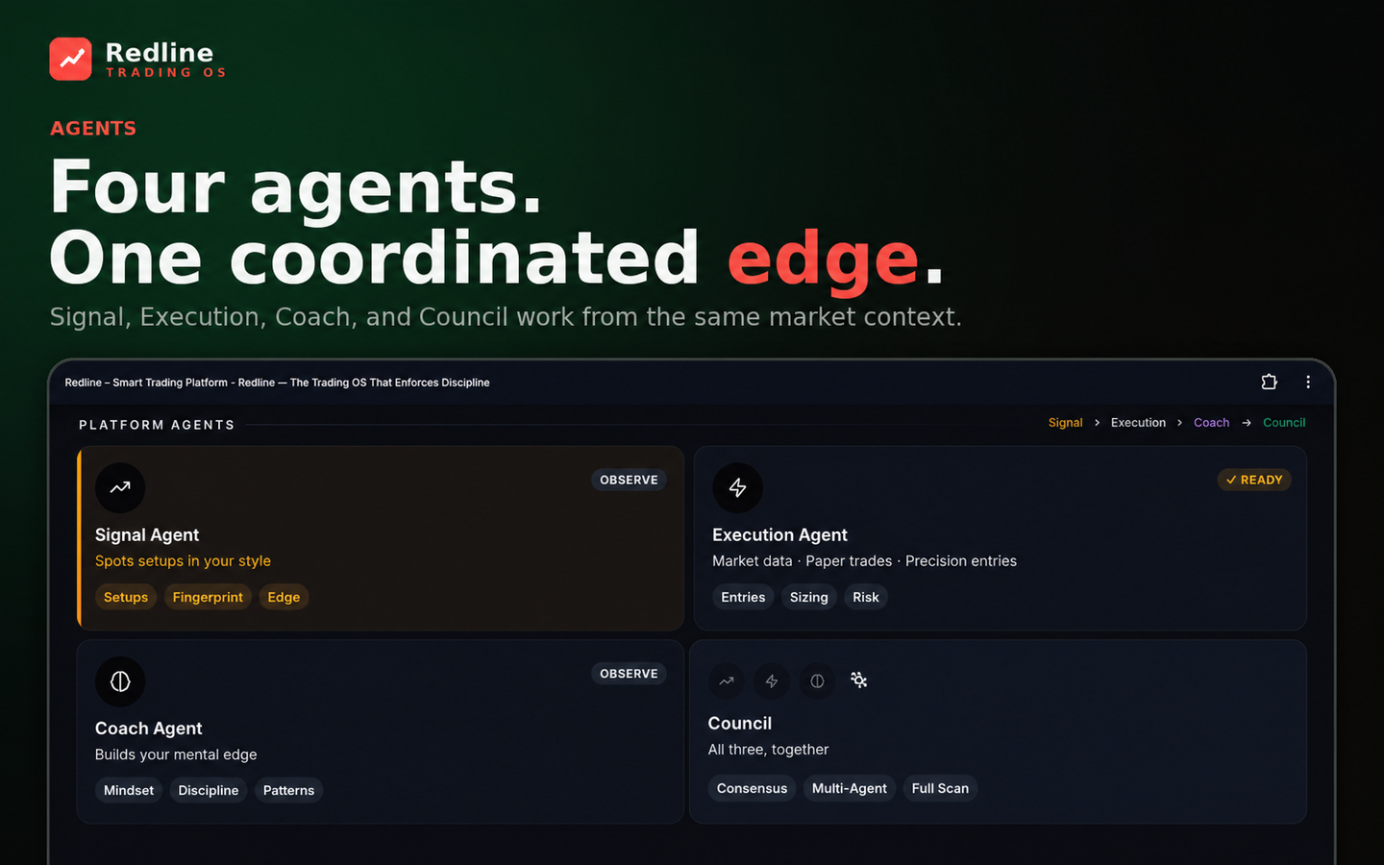Click the Discipline tag
Screen dimensions: 1384x865
[209, 790]
